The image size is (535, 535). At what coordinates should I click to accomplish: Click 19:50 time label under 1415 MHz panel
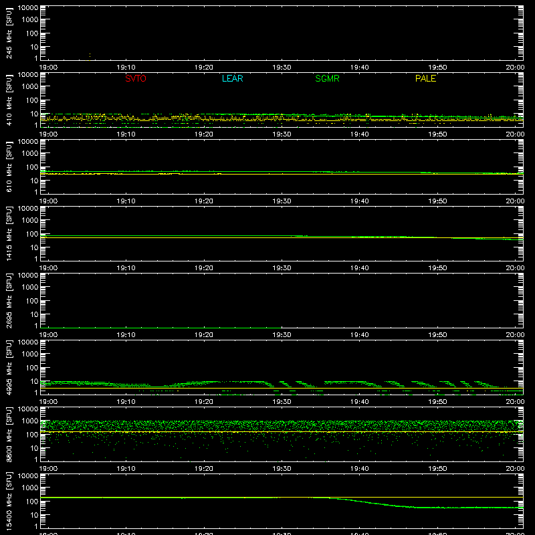pyautogui.click(x=437, y=268)
